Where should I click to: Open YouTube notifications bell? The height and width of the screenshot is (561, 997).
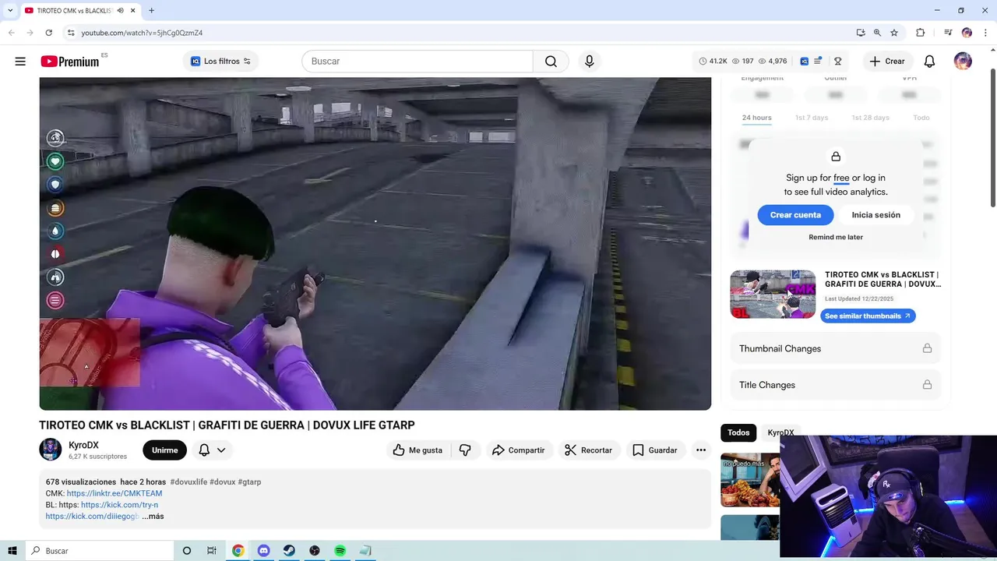tap(929, 61)
